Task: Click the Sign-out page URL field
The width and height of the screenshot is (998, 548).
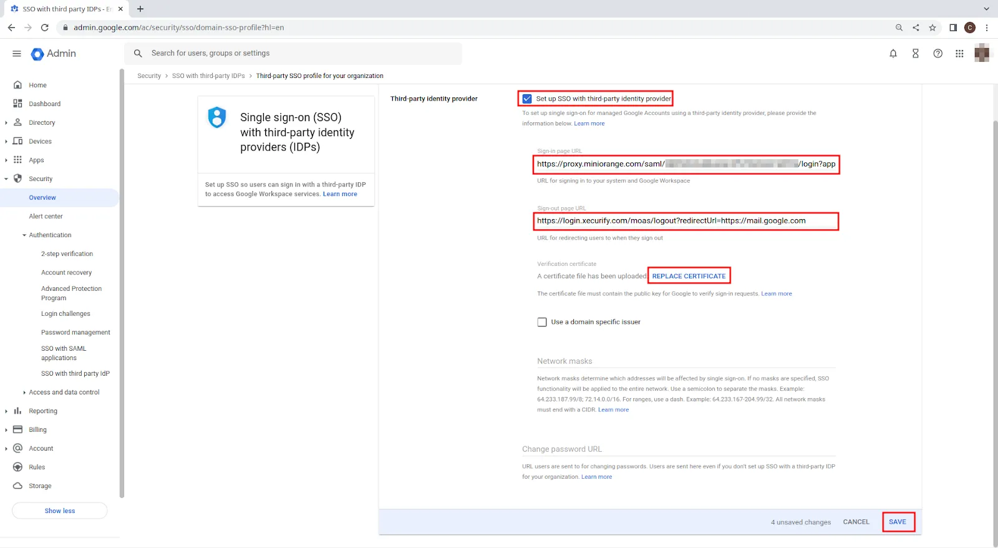Action: 686,221
